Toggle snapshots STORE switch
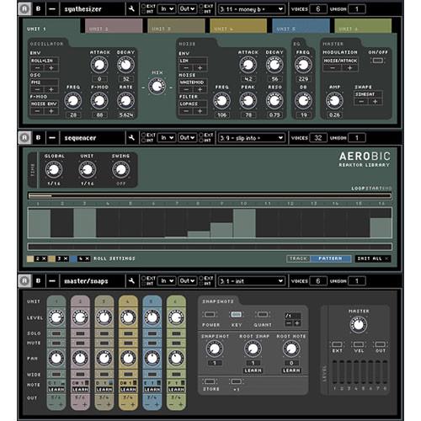 click(210, 381)
